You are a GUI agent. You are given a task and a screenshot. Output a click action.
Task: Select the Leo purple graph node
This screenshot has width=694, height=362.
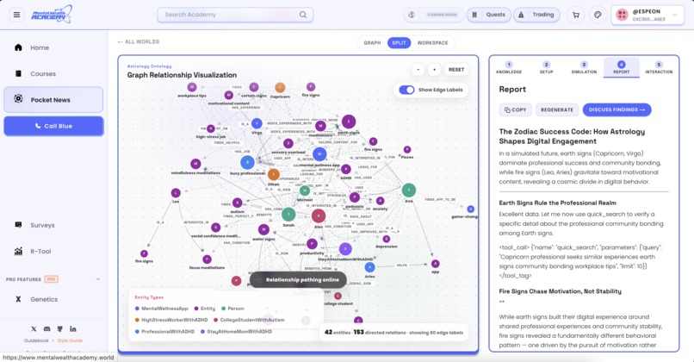pyautogui.click(x=176, y=193)
